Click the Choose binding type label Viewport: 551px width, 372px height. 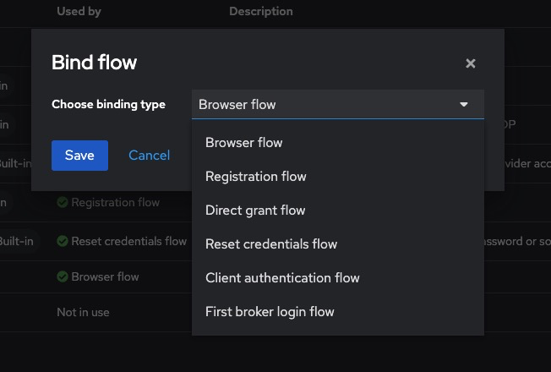[x=108, y=105]
